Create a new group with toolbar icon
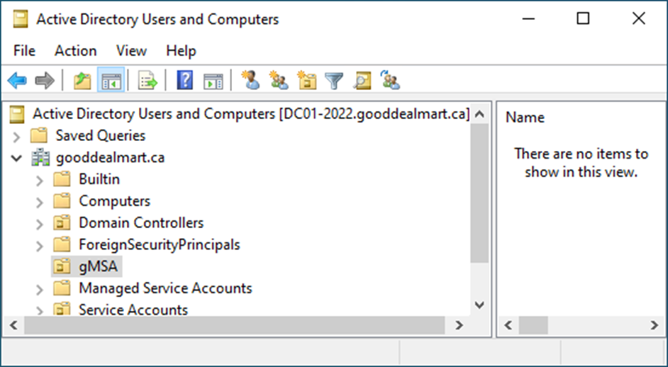Image resolution: width=668 pixels, height=367 pixels. 279,80
